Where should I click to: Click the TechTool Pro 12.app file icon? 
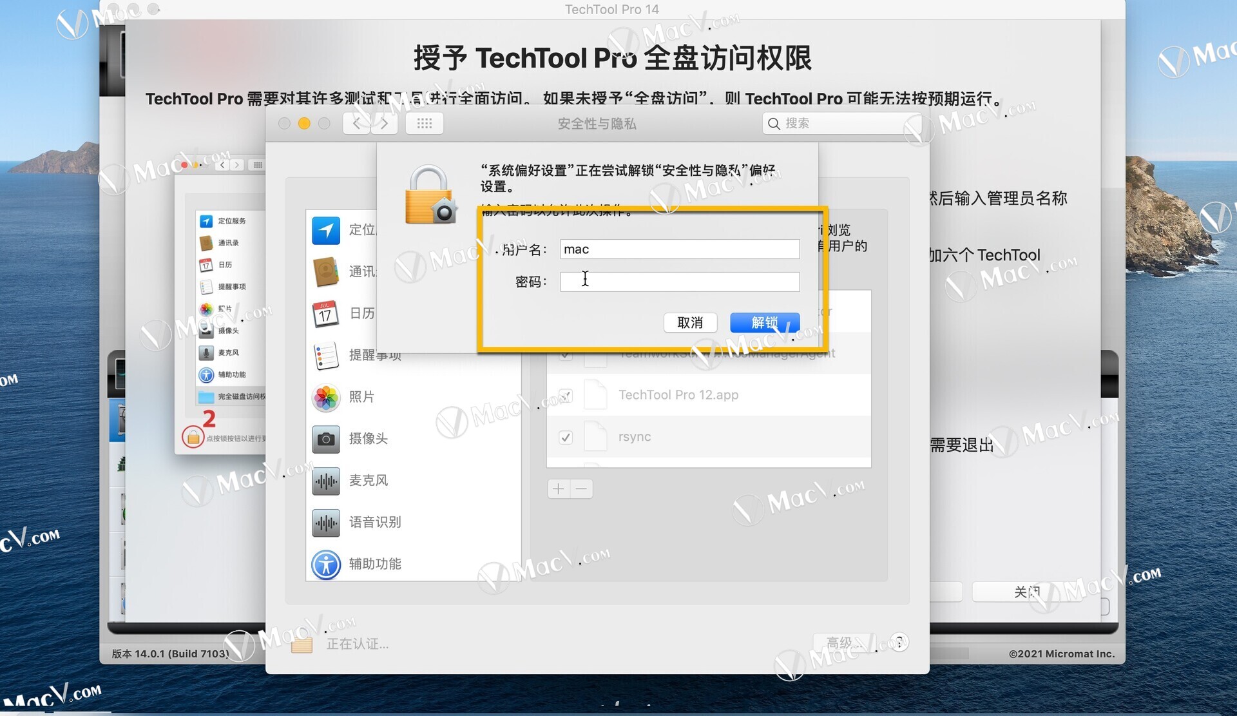(x=596, y=395)
